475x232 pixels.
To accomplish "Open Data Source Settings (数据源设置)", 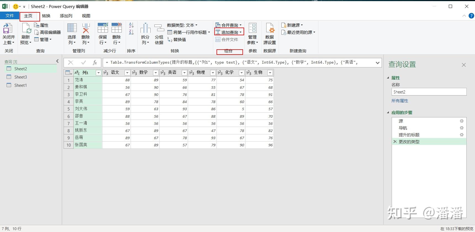I will tap(270, 34).
